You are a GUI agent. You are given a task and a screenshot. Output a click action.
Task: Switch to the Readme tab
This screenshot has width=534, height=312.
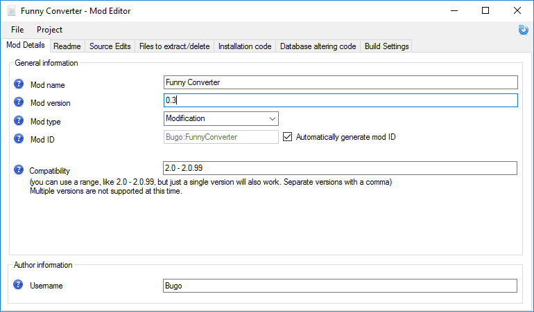pyautogui.click(x=67, y=46)
